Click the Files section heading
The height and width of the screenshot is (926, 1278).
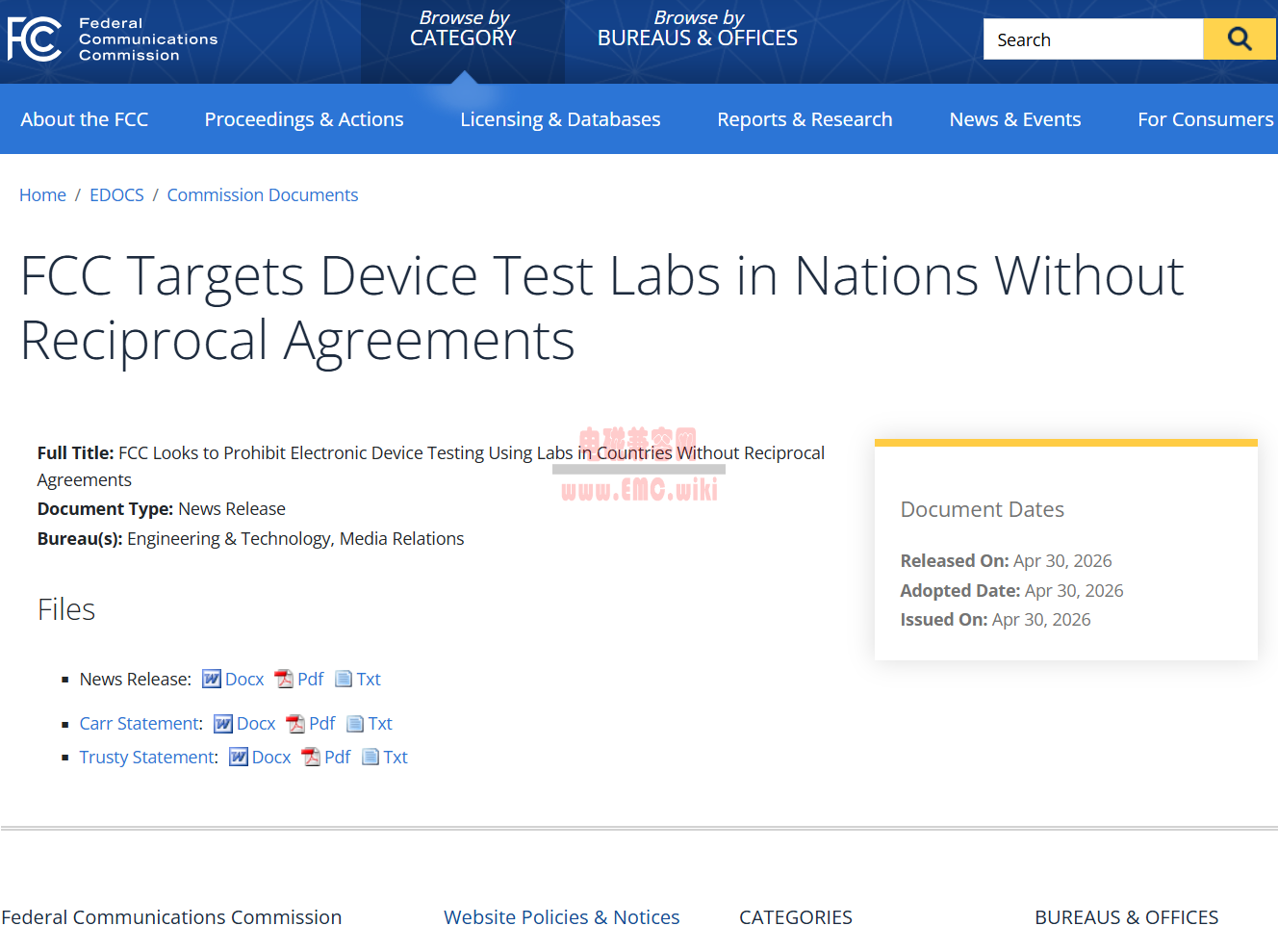(66, 609)
